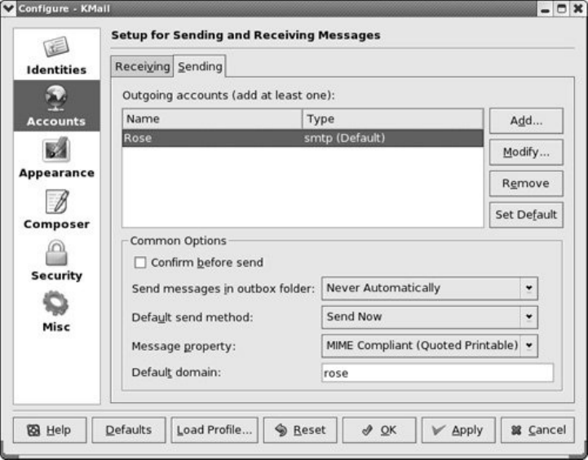The width and height of the screenshot is (588, 460).
Task: Open Help for this dialog
Action: (x=50, y=430)
